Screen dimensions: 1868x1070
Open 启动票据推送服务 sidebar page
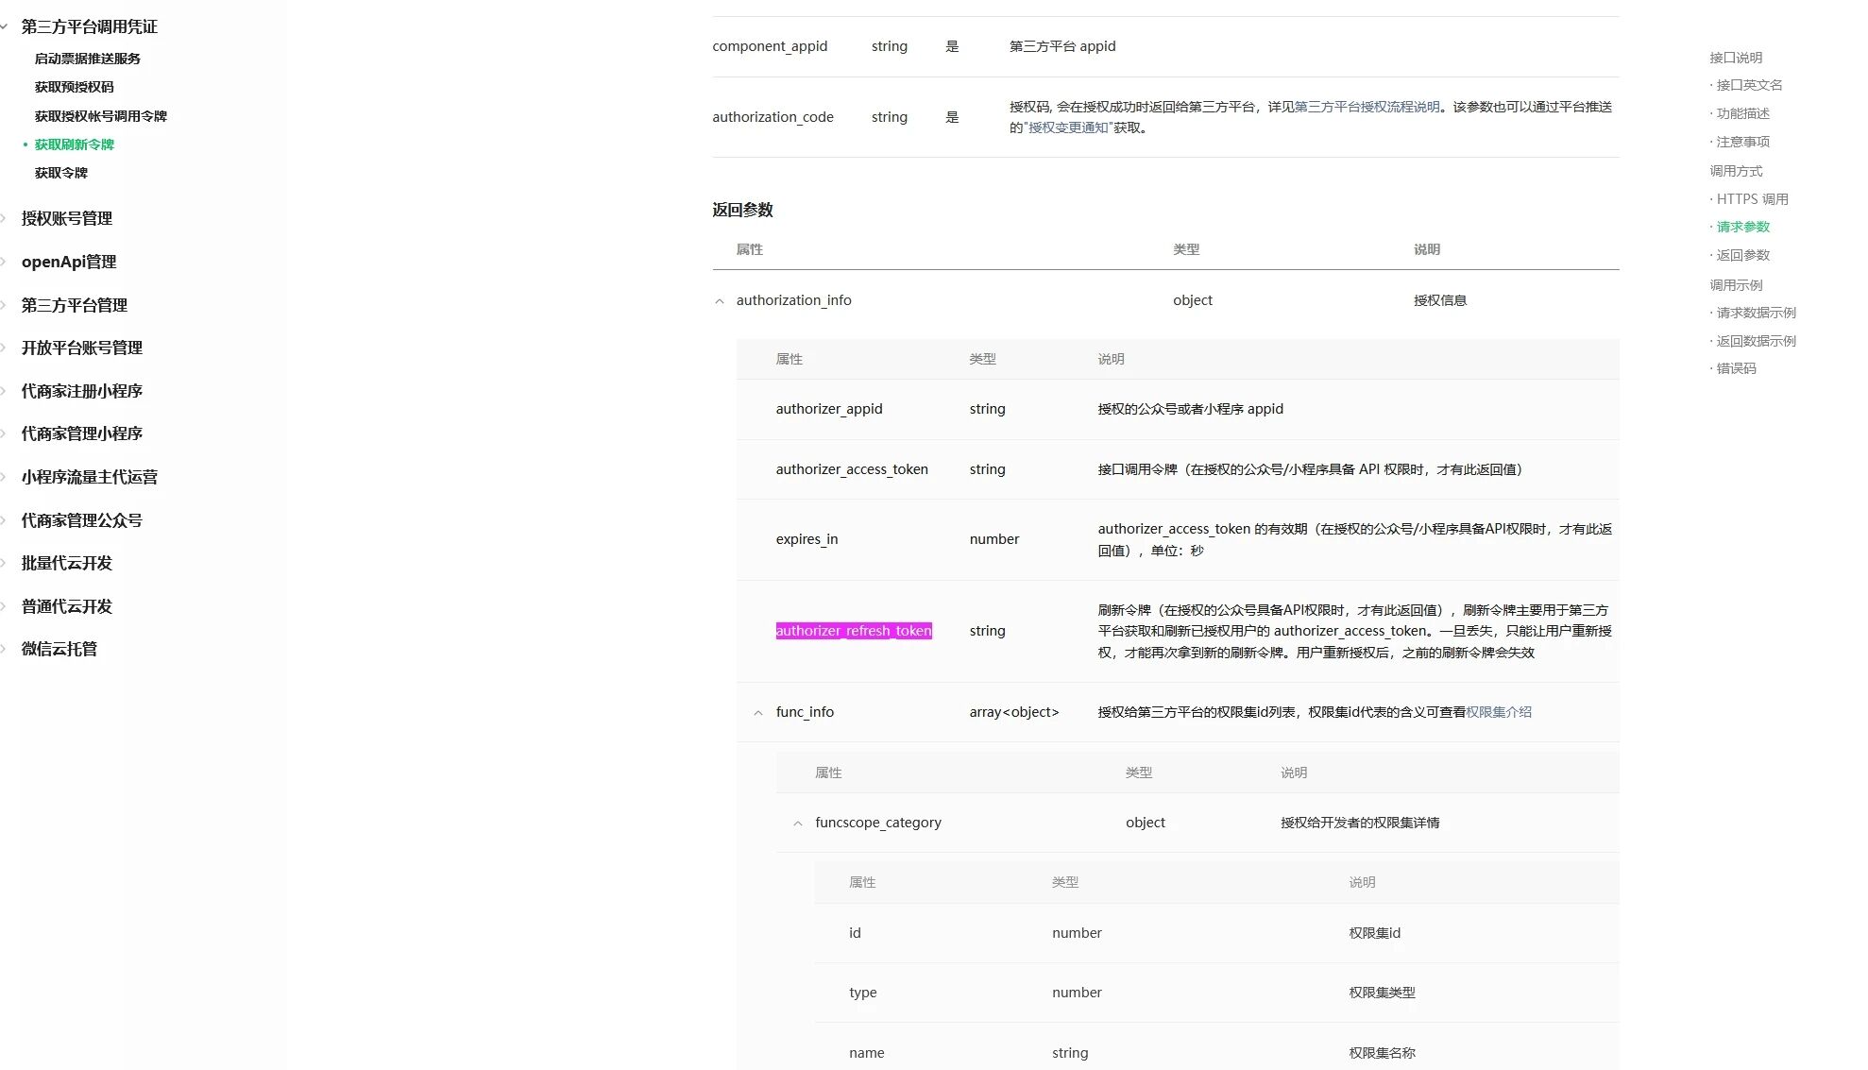pyautogui.click(x=87, y=59)
